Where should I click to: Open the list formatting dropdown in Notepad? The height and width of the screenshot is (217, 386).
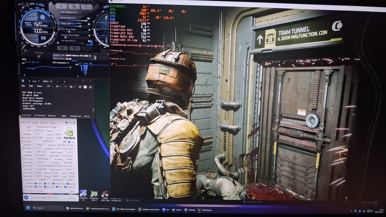point(58,86)
